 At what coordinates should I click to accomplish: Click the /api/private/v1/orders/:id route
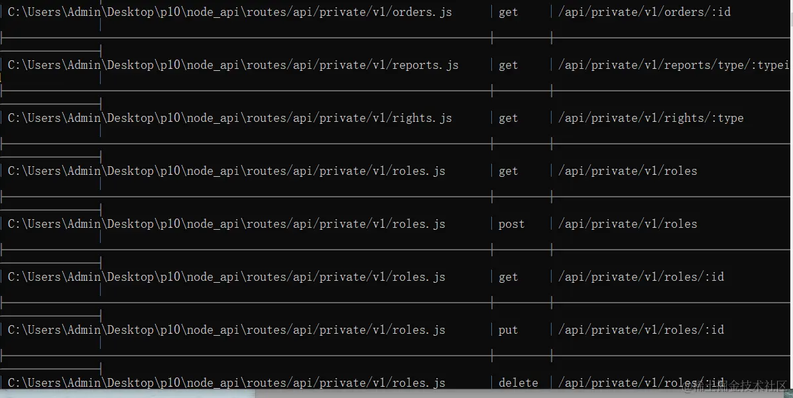tap(644, 12)
